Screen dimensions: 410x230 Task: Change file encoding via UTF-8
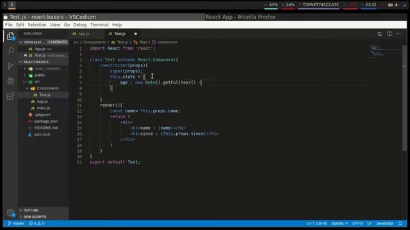(x=357, y=223)
